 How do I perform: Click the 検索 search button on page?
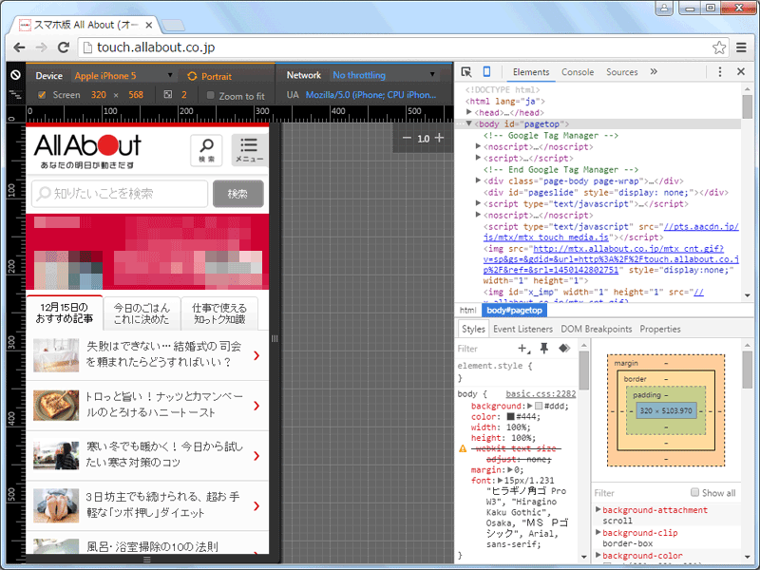pyautogui.click(x=238, y=193)
